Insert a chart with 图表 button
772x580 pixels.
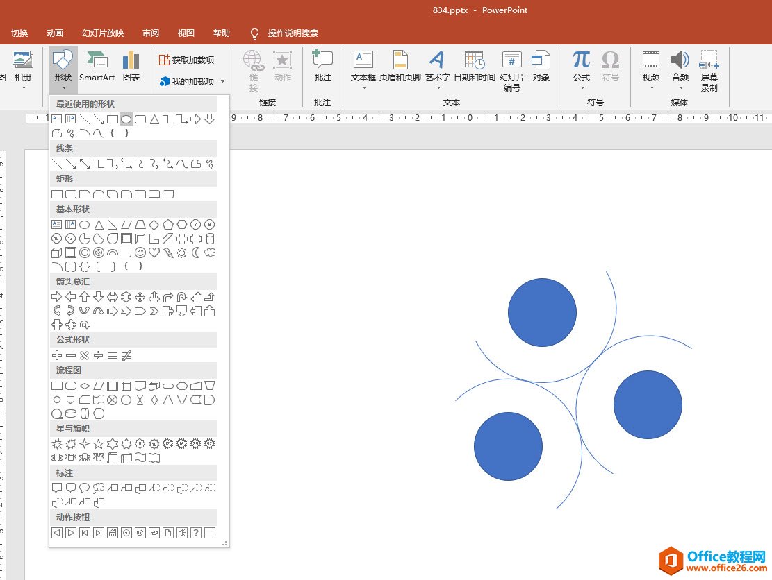coord(131,67)
